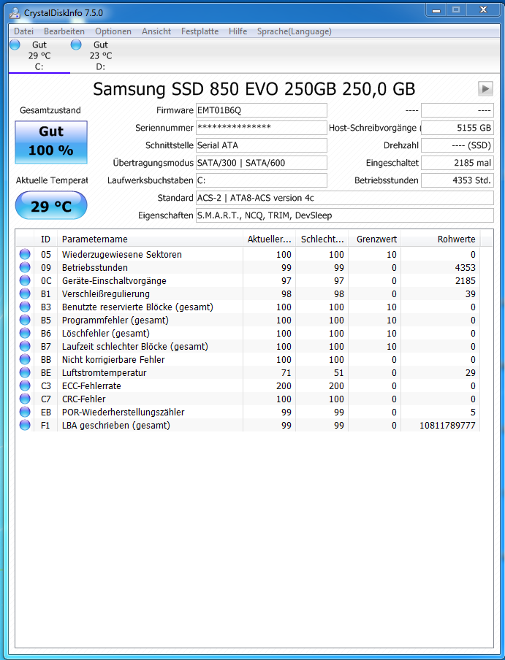Open the Datei menu

(x=23, y=31)
